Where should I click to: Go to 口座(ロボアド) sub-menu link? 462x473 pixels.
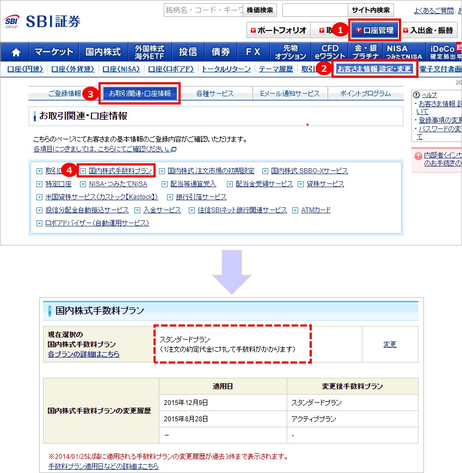tap(171, 69)
